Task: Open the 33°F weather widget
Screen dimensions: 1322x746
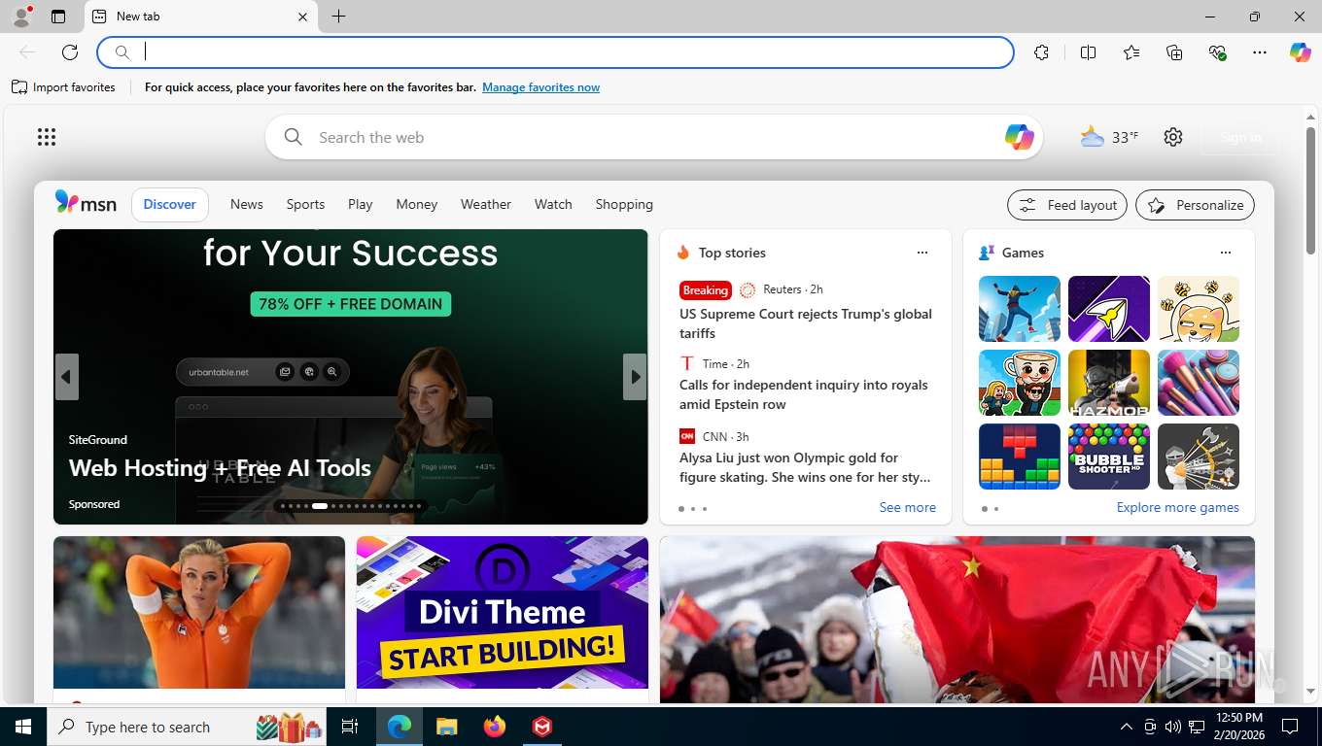Action: tap(1109, 137)
